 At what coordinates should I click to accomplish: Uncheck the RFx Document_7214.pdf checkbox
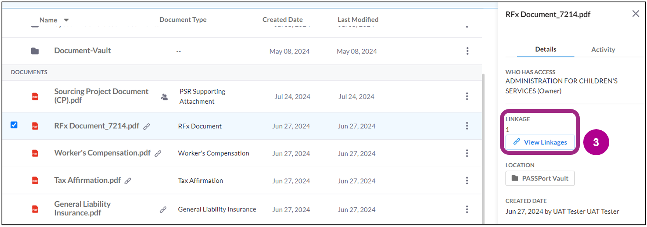[x=14, y=125]
